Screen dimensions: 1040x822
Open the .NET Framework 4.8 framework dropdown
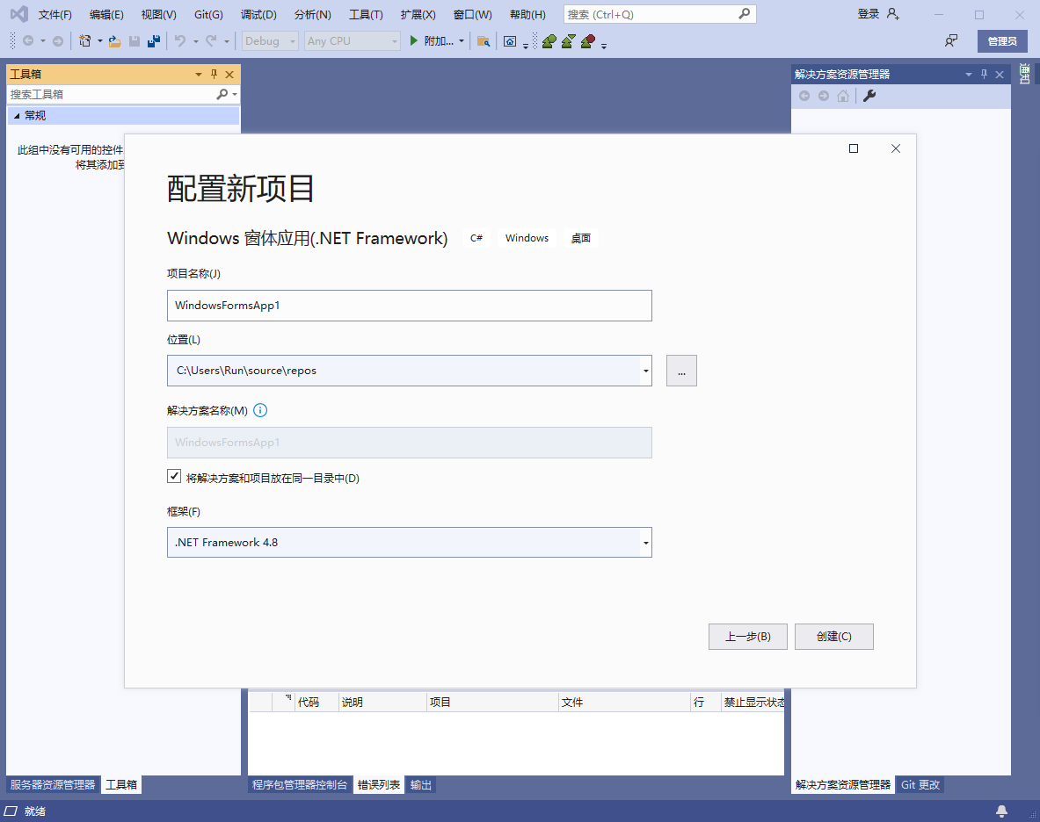(x=645, y=542)
